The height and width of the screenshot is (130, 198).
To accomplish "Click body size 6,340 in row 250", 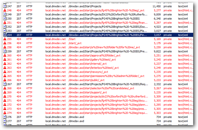I will tap(157, 19).
